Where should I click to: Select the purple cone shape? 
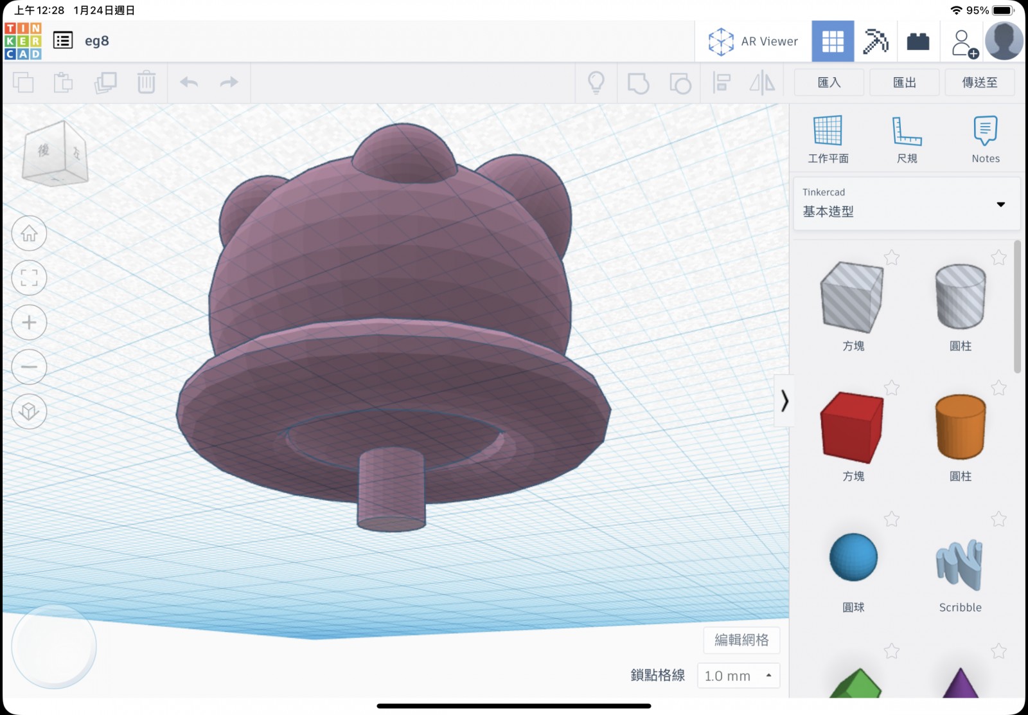961,683
